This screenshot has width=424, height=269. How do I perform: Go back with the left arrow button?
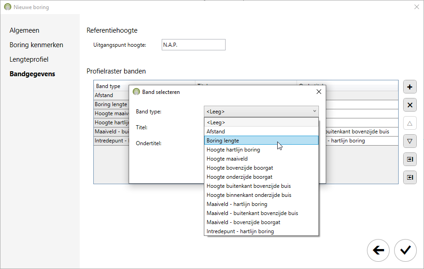click(378, 250)
